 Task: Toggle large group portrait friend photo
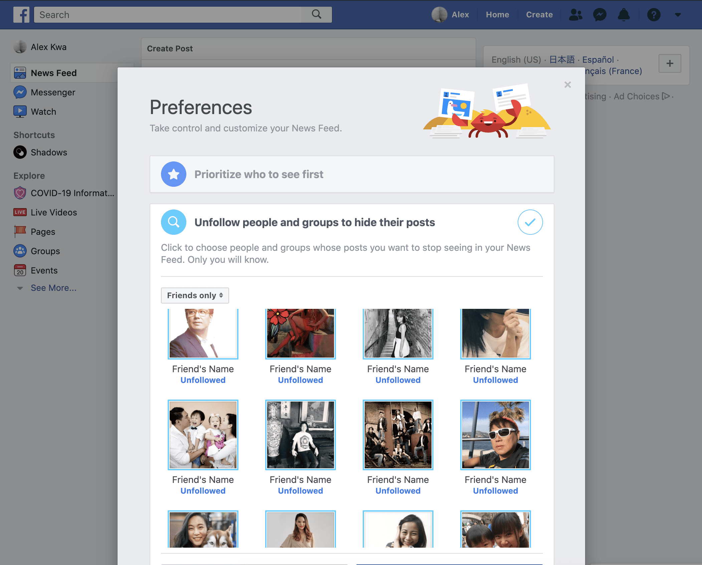tap(398, 435)
